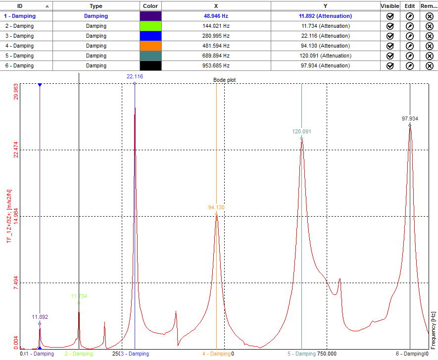Toggle visibility of 3 - Damping marker
Viewport: 438px width, 360px height.
[x=390, y=36]
